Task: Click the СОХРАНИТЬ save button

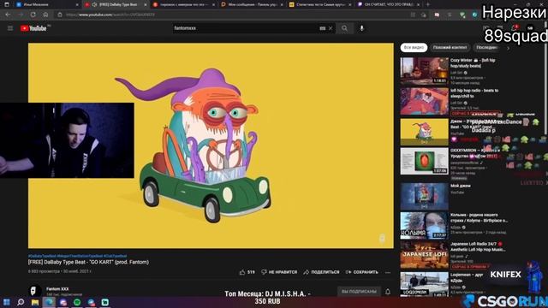Action: 361,272
